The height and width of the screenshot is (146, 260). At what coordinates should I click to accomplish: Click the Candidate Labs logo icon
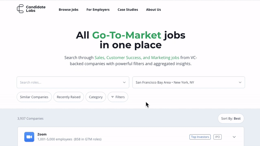[x=20, y=9]
